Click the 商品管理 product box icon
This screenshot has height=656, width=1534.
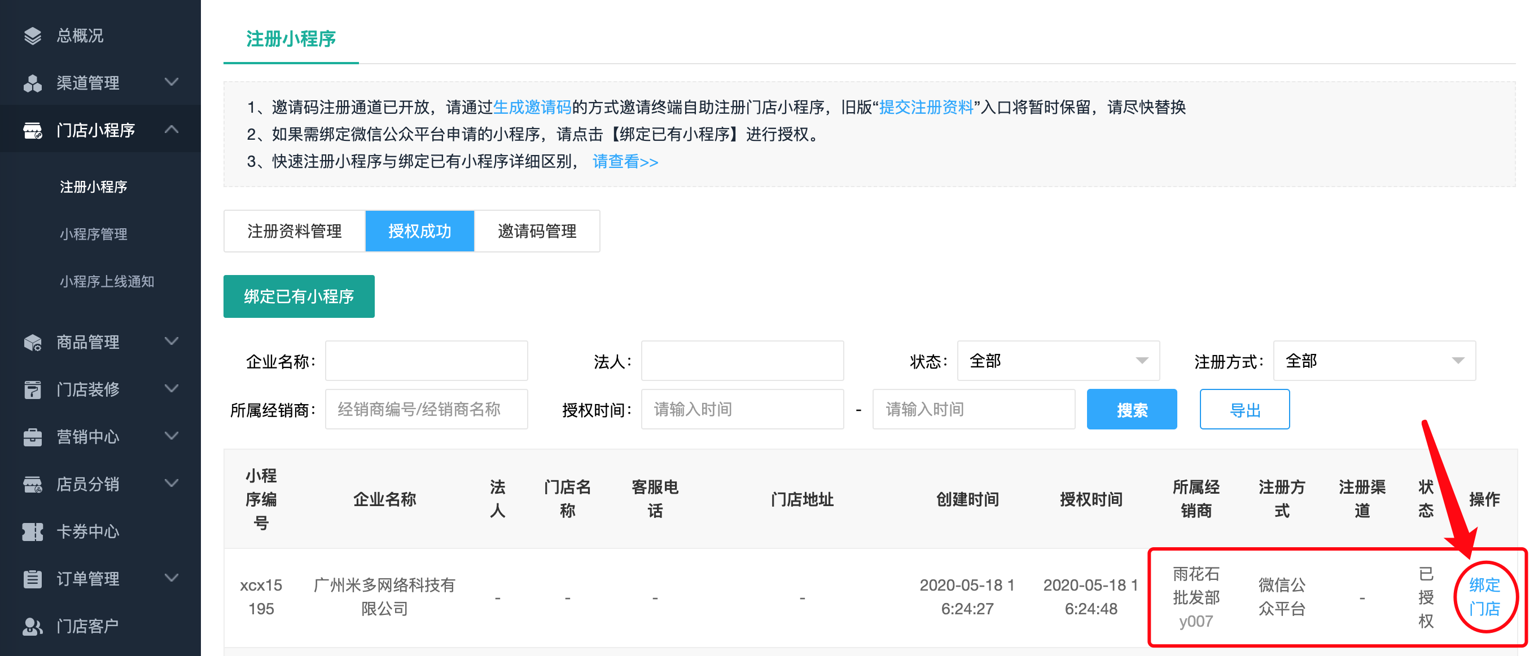32,343
